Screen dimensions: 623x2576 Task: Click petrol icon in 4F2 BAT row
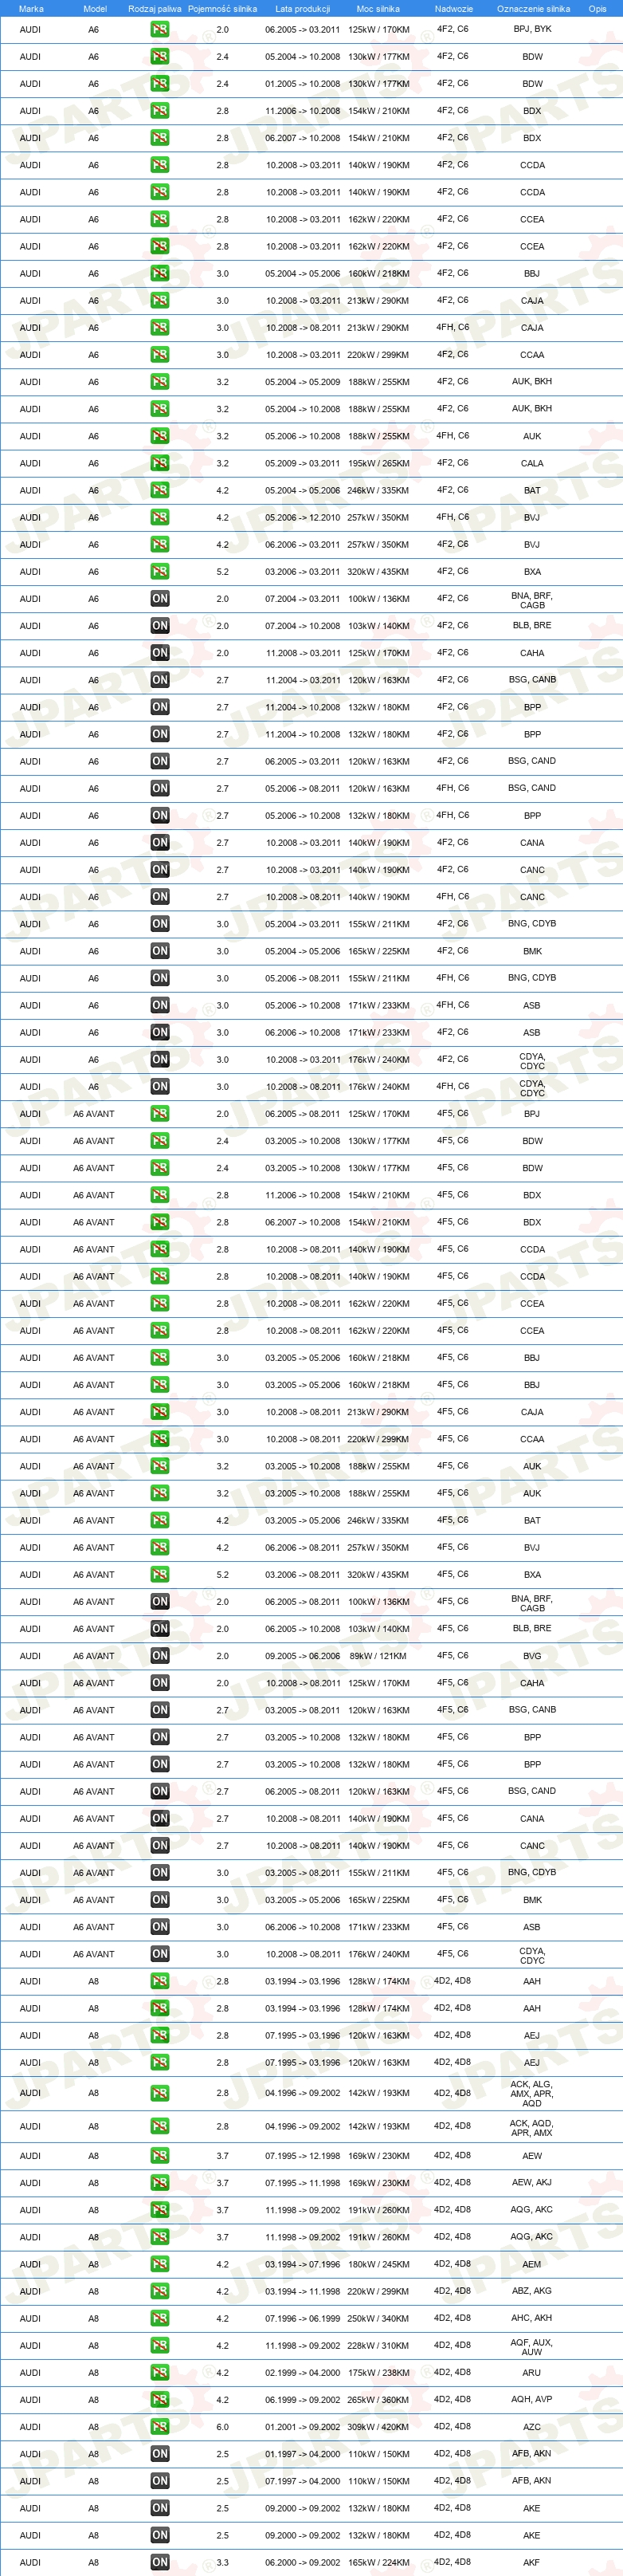tap(160, 491)
